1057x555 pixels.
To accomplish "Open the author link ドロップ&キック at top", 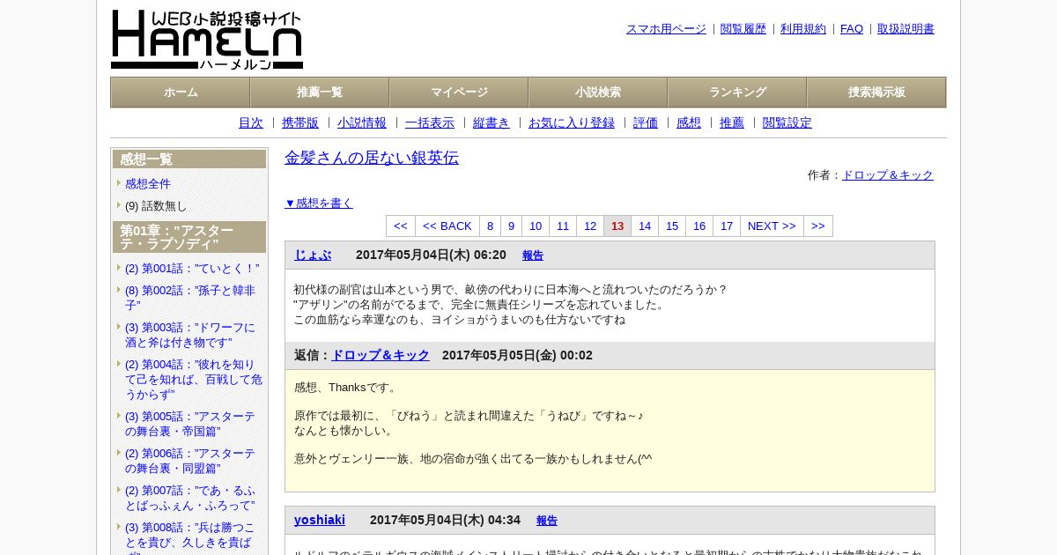I will click(x=888, y=175).
